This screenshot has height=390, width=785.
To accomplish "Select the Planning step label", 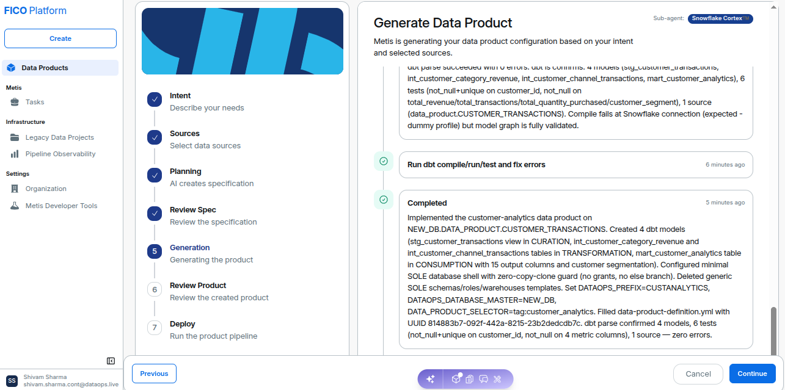I will click(185, 172).
